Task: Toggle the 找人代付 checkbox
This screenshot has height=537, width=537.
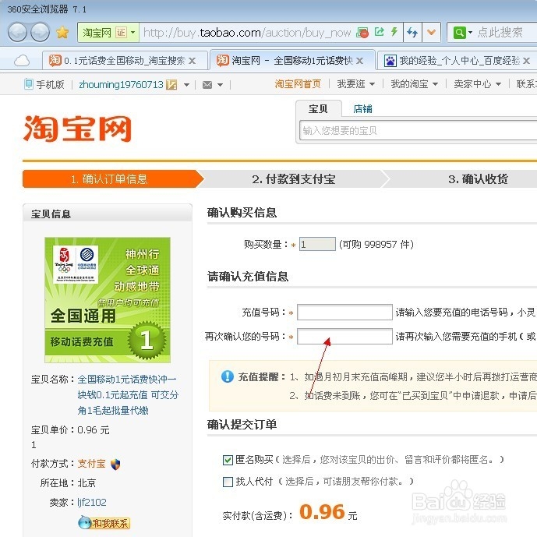Action: (x=228, y=482)
